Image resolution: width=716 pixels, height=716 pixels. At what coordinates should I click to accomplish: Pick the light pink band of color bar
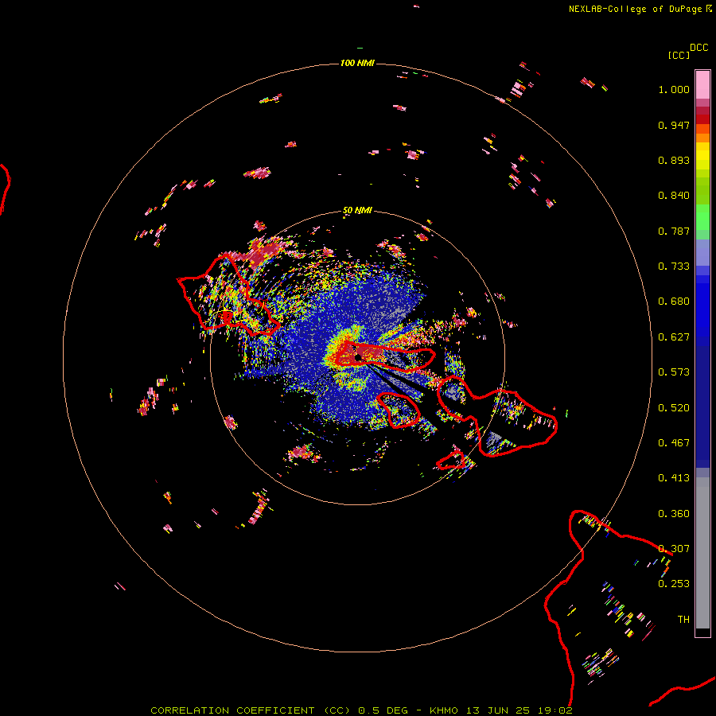pyautogui.click(x=702, y=85)
